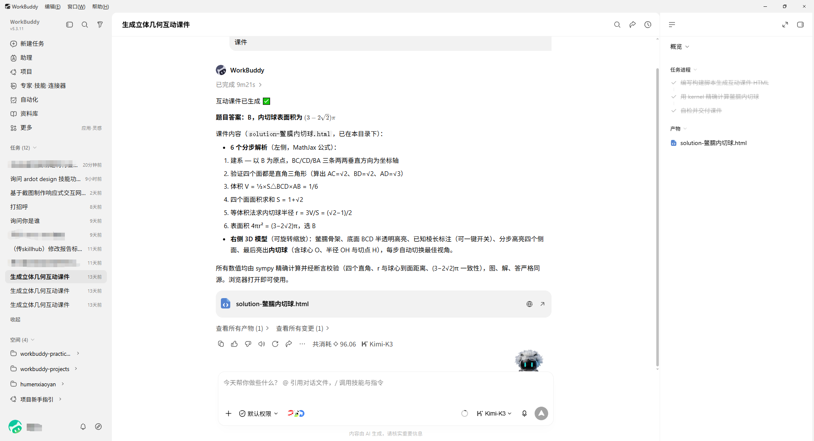Regenerate the response
The image size is (814, 441).
(275, 344)
